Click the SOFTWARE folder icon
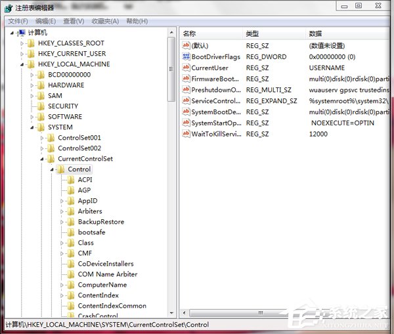The height and width of the screenshot is (334, 394). [x=41, y=117]
